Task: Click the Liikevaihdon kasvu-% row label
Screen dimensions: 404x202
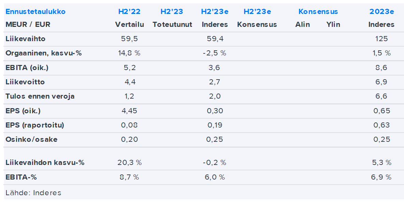Action: [x=45, y=163]
